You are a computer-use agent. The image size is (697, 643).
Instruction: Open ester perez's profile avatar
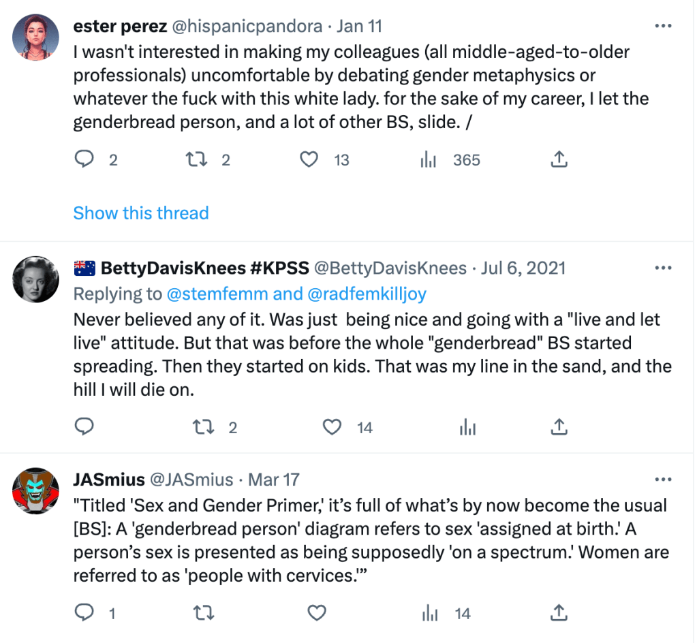[35, 35]
